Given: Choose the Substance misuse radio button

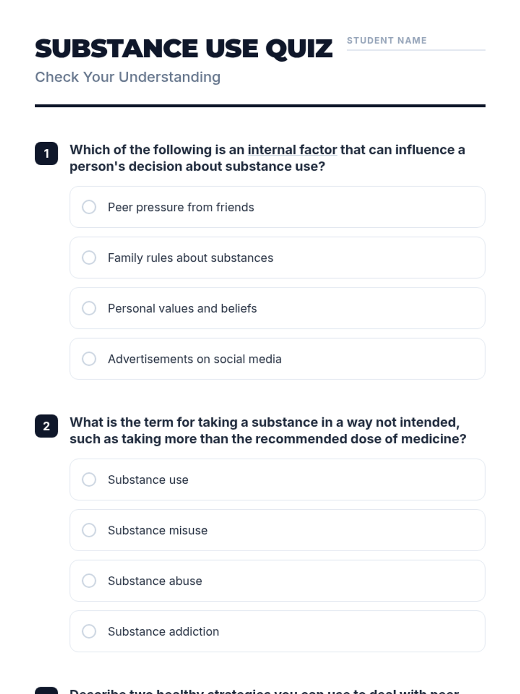Looking at the screenshot, I should point(89,530).
